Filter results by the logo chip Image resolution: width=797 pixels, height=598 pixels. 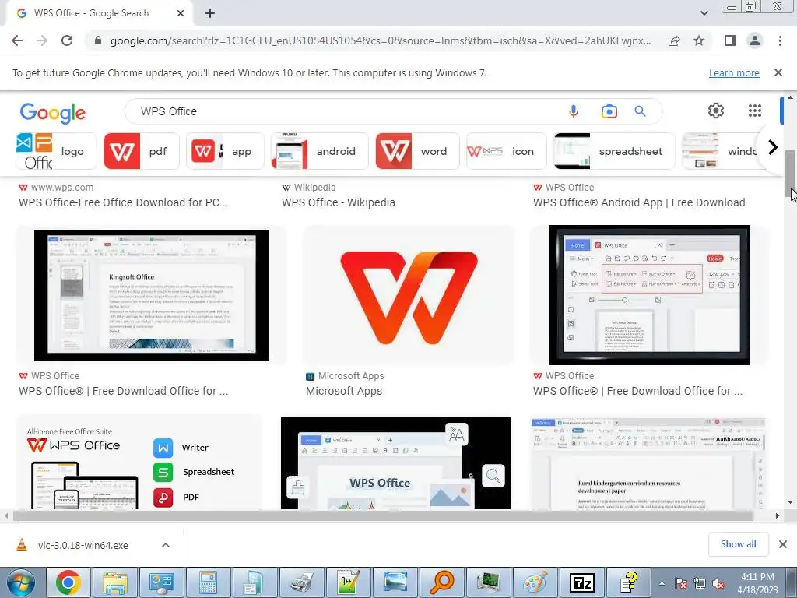pyautogui.click(x=56, y=151)
